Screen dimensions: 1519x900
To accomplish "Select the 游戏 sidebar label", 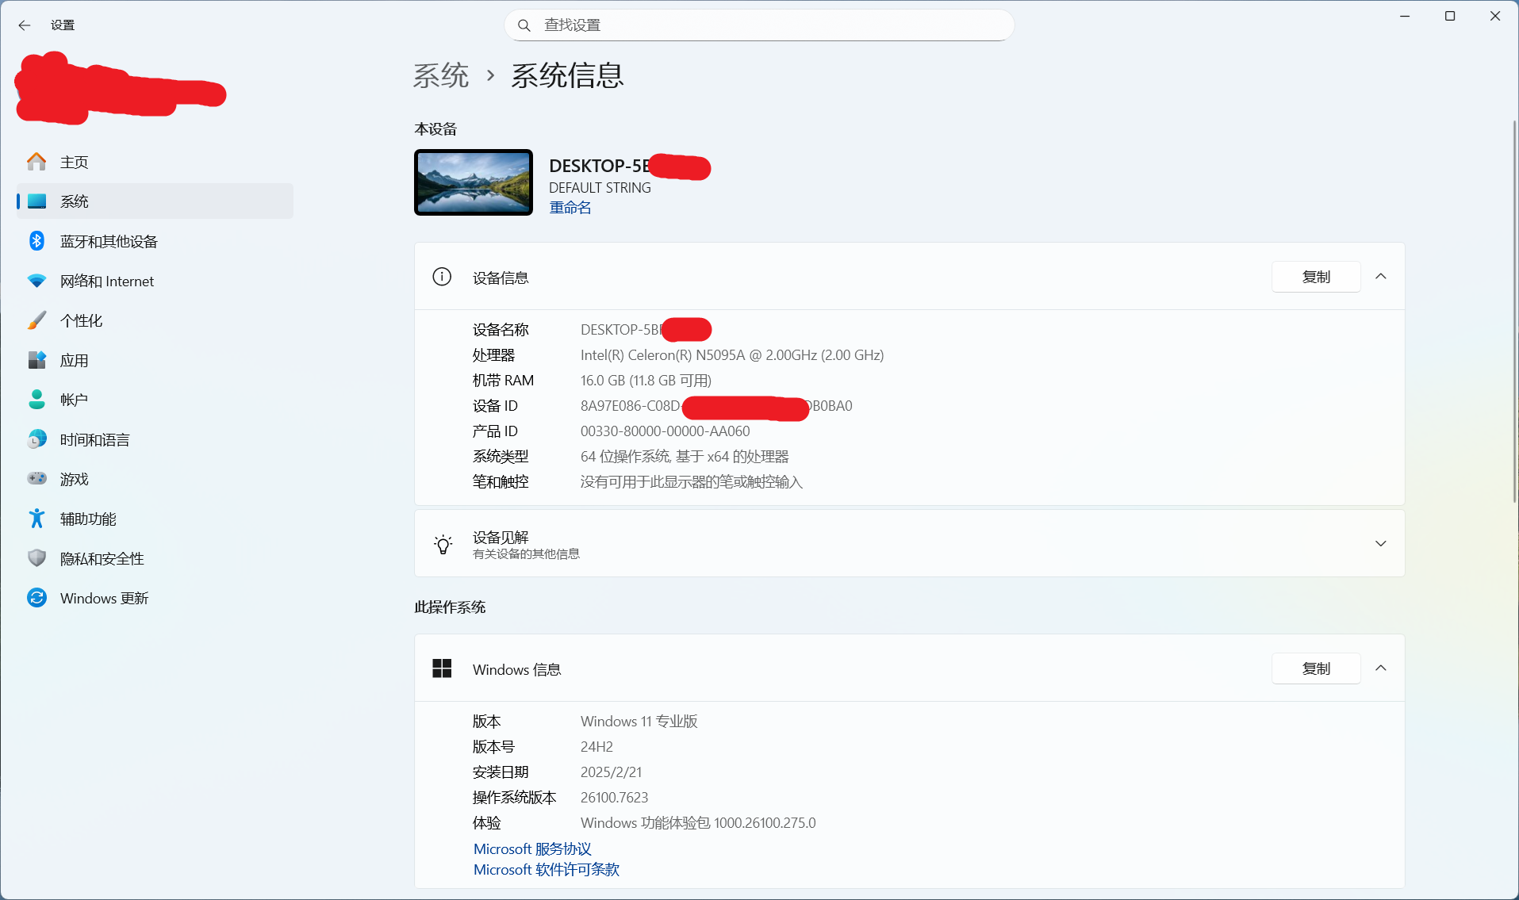I will click(75, 479).
